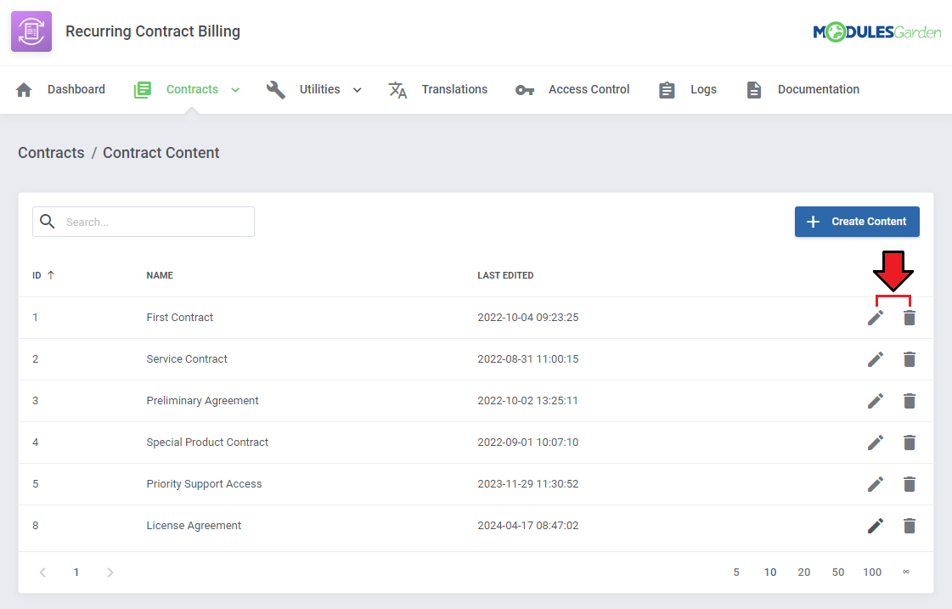Expand the Utilities dropdown chevron
The height and width of the screenshot is (609, 952).
[x=357, y=90]
